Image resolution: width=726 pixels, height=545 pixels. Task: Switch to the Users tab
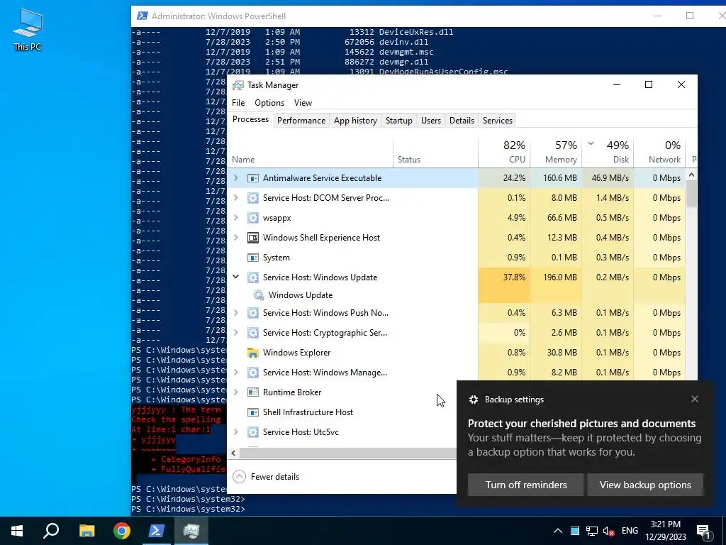(x=430, y=121)
